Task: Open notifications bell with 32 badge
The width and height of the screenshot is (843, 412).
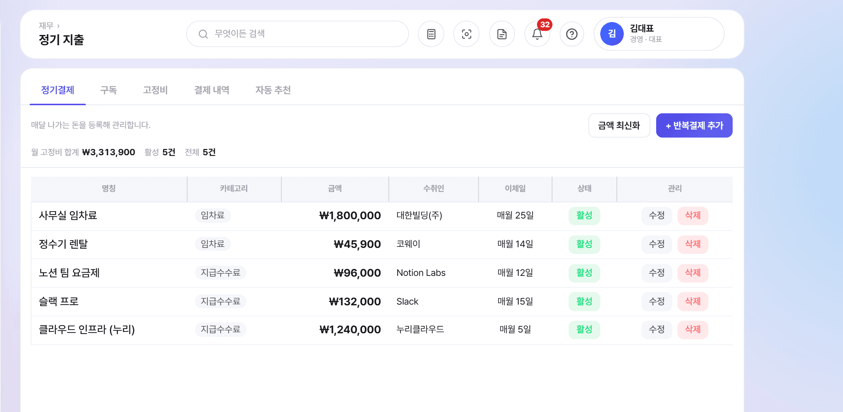Action: point(537,34)
